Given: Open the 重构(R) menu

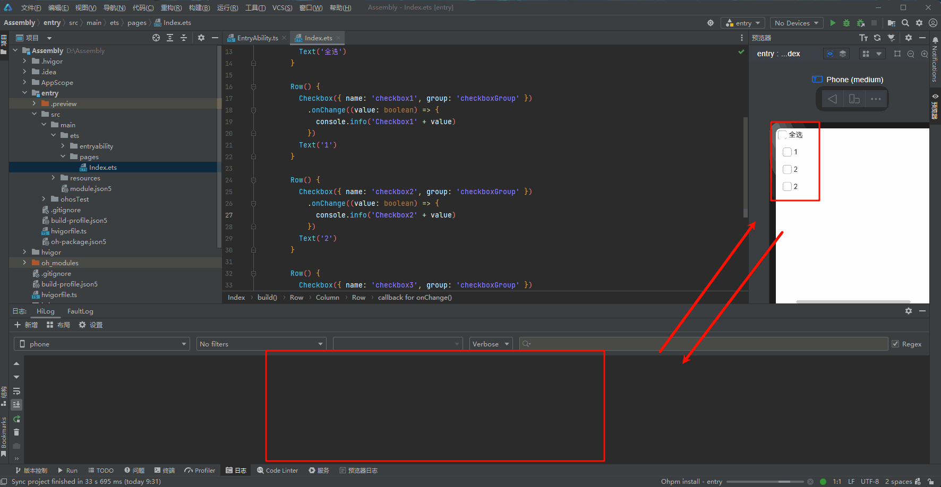Looking at the screenshot, I should tap(171, 7).
